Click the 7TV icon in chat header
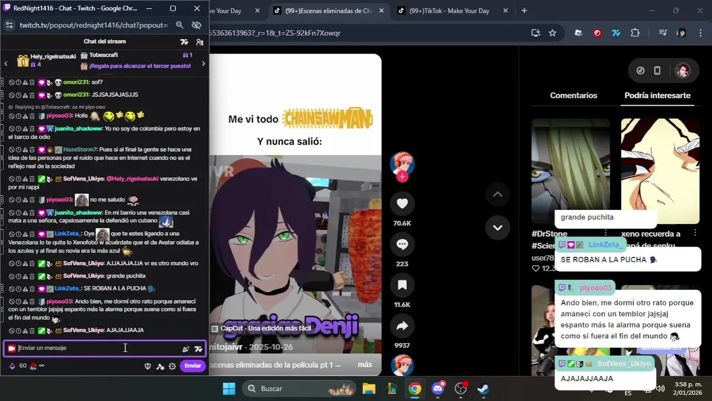This screenshot has height=401, width=712. coord(184,42)
